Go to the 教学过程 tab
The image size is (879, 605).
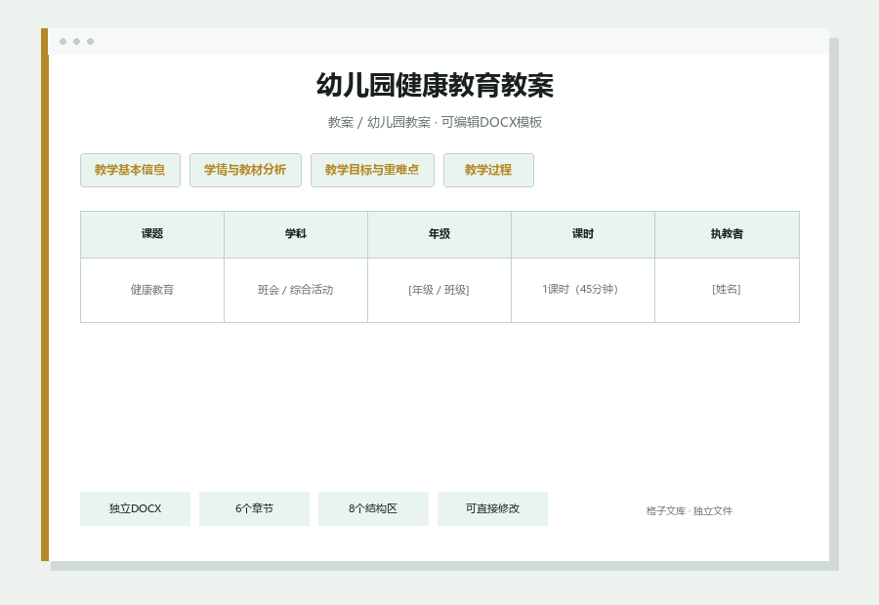click(x=488, y=171)
